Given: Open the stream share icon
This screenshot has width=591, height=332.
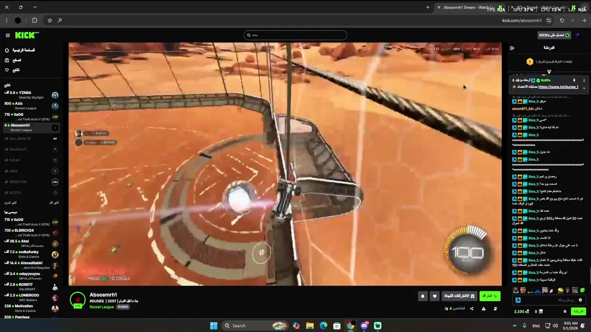Looking at the screenshot, I should (x=471, y=308).
